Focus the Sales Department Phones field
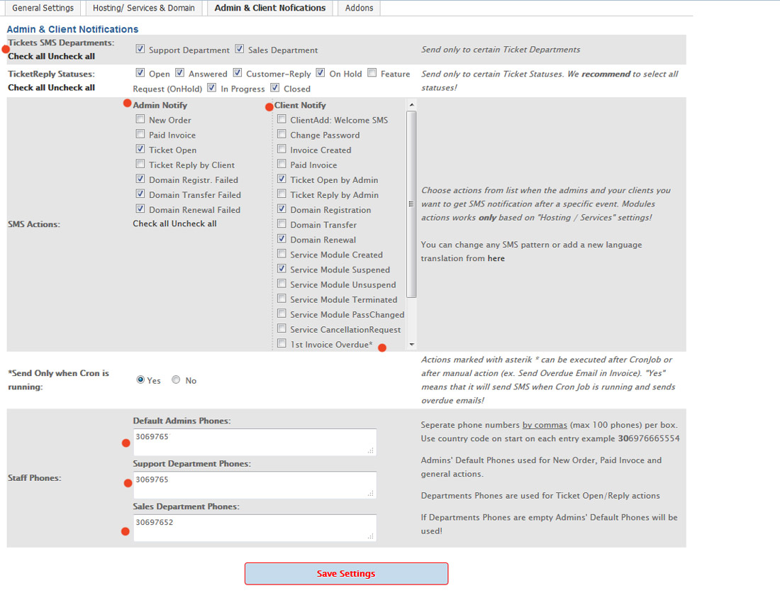The height and width of the screenshot is (593, 780). click(255, 527)
